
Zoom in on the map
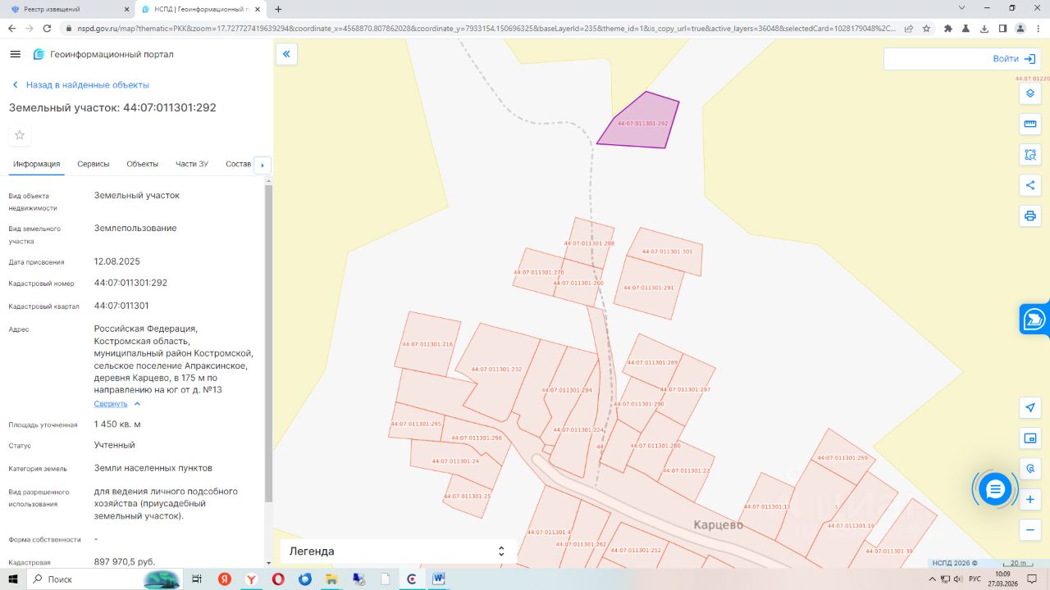pyautogui.click(x=1030, y=499)
